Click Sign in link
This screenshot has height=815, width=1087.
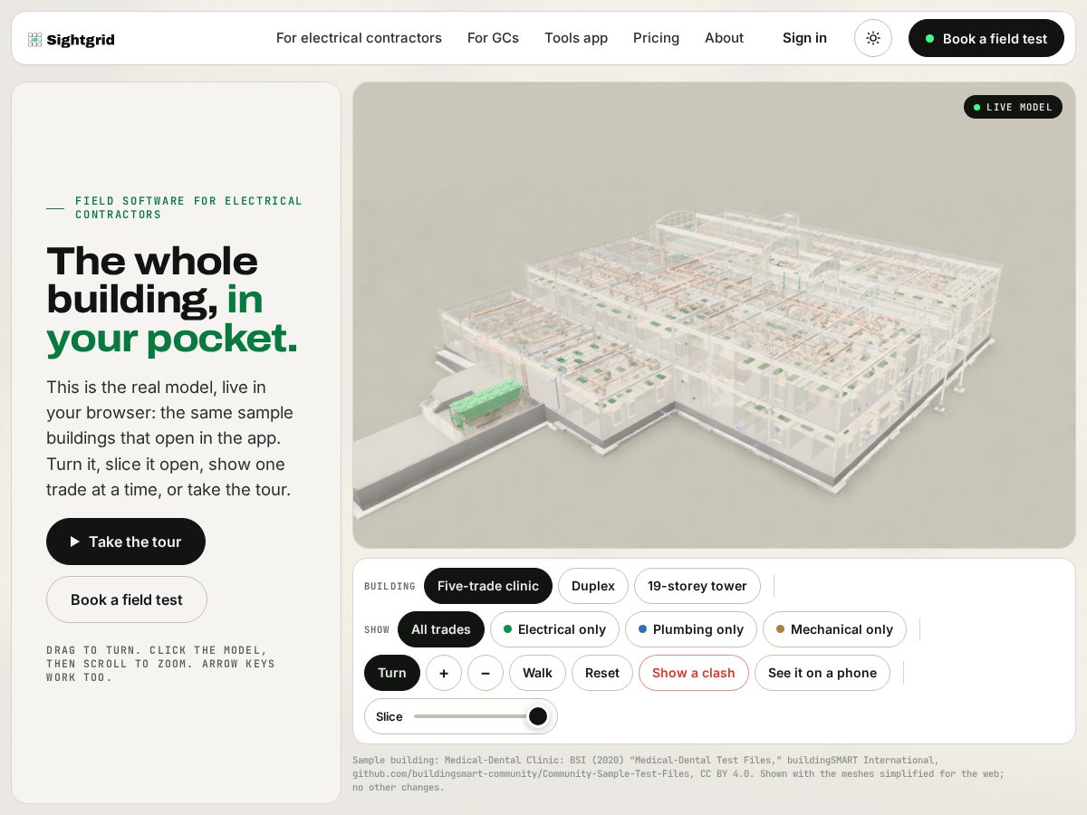click(x=804, y=38)
